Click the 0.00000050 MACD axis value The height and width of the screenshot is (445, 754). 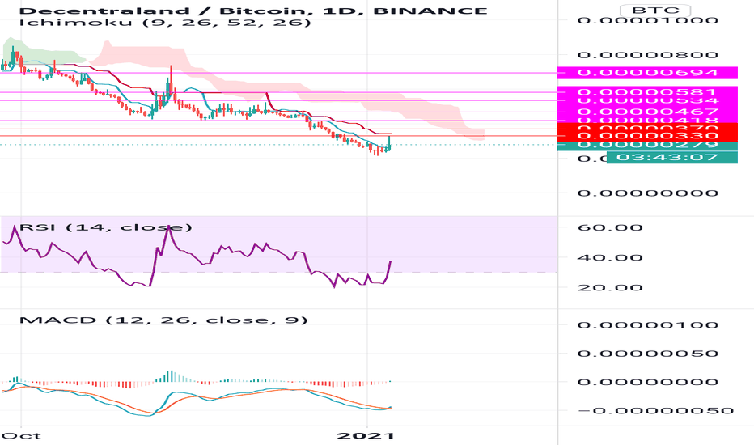coord(648,354)
